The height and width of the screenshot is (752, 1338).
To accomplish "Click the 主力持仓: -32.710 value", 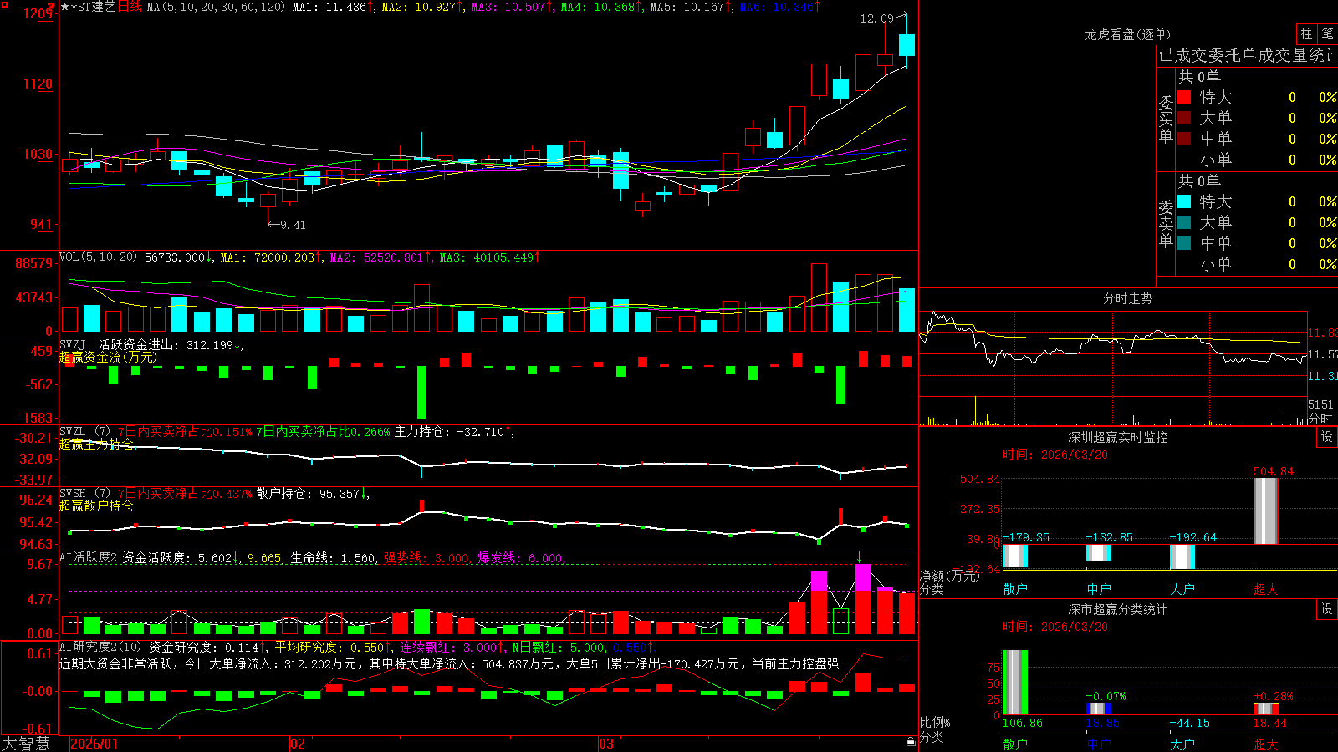I will pos(453,432).
